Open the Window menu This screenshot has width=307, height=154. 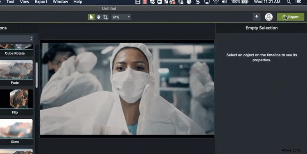[x=60, y=2]
